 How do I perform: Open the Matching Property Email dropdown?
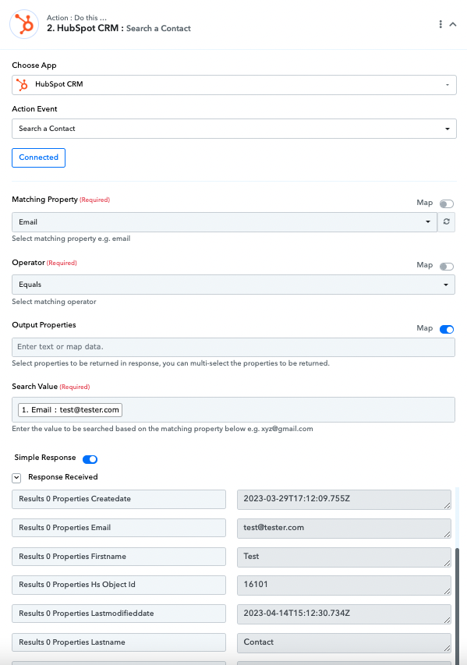coord(225,222)
